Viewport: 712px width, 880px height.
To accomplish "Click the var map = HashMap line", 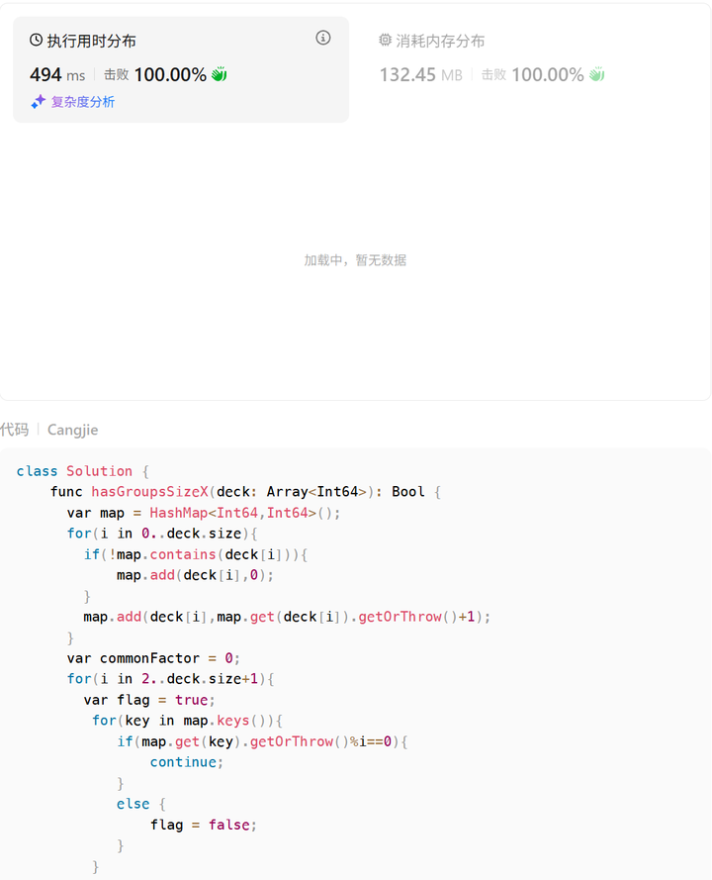I will 204,513.
